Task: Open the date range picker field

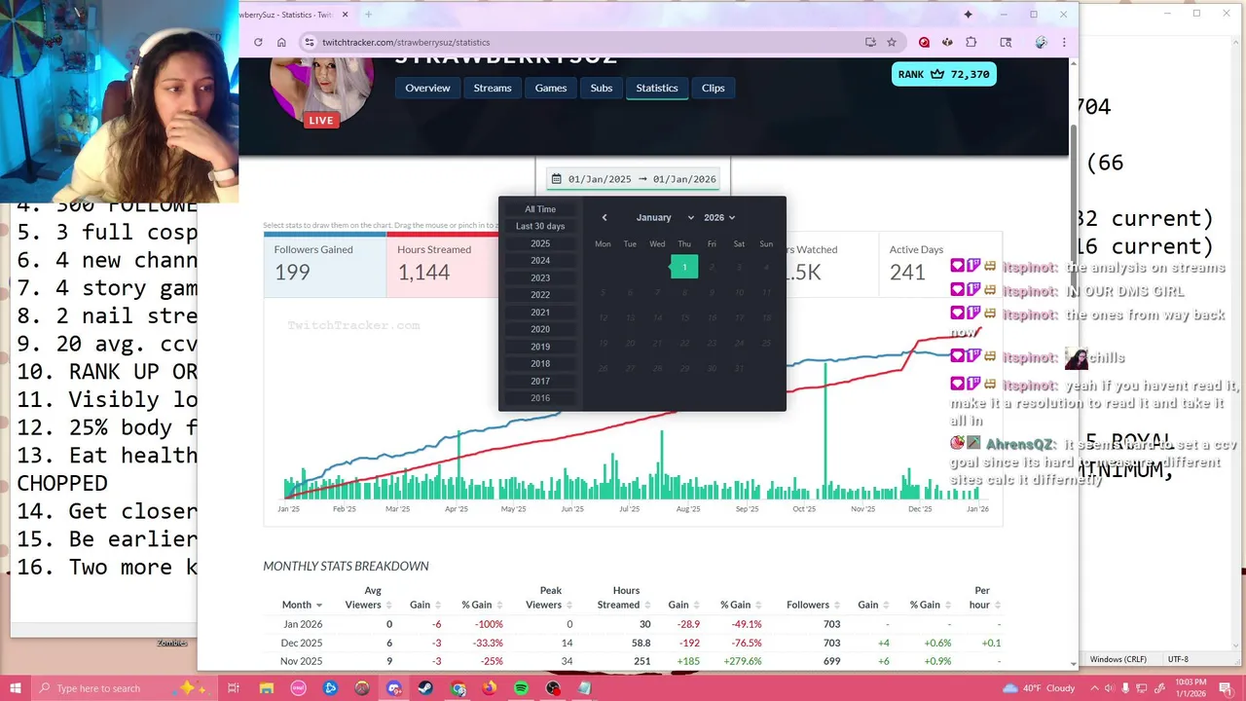Action: click(x=633, y=179)
